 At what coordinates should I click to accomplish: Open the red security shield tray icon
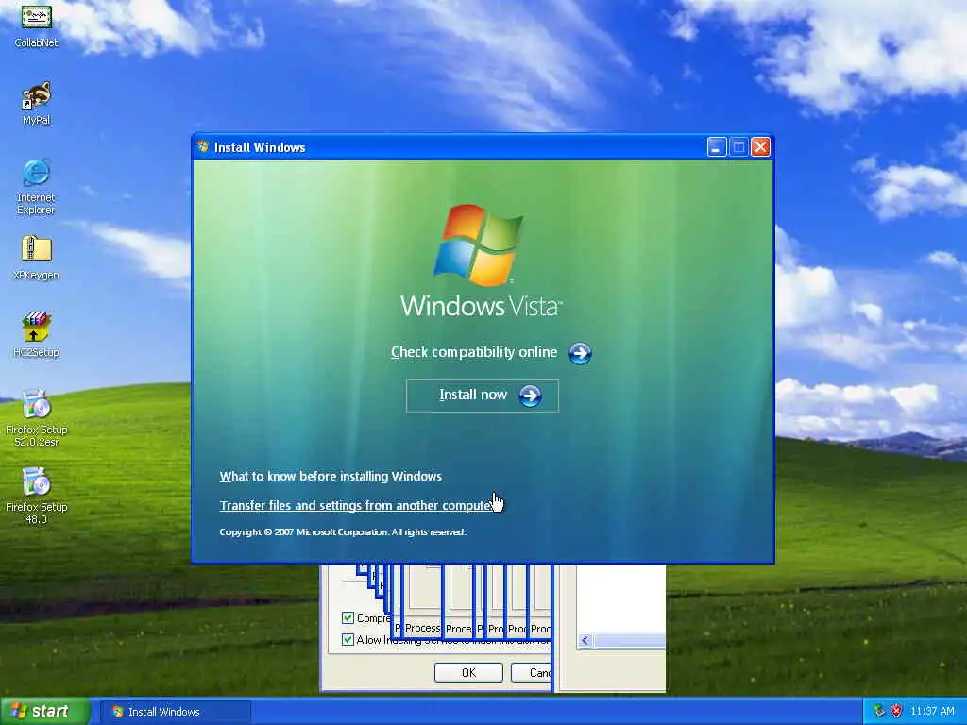[x=897, y=711]
